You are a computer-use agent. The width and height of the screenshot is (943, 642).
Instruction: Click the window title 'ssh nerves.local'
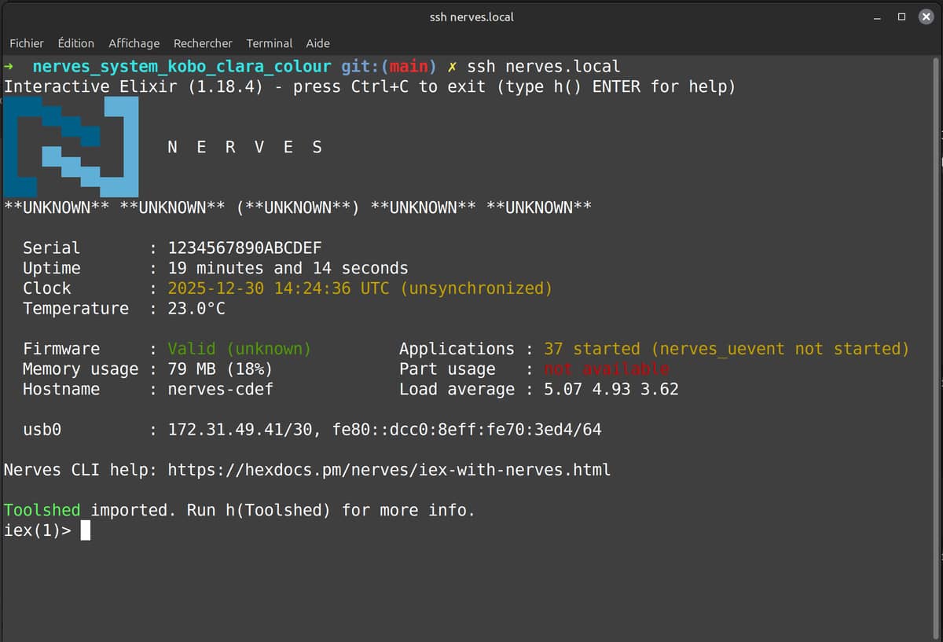(x=472, y=17)
